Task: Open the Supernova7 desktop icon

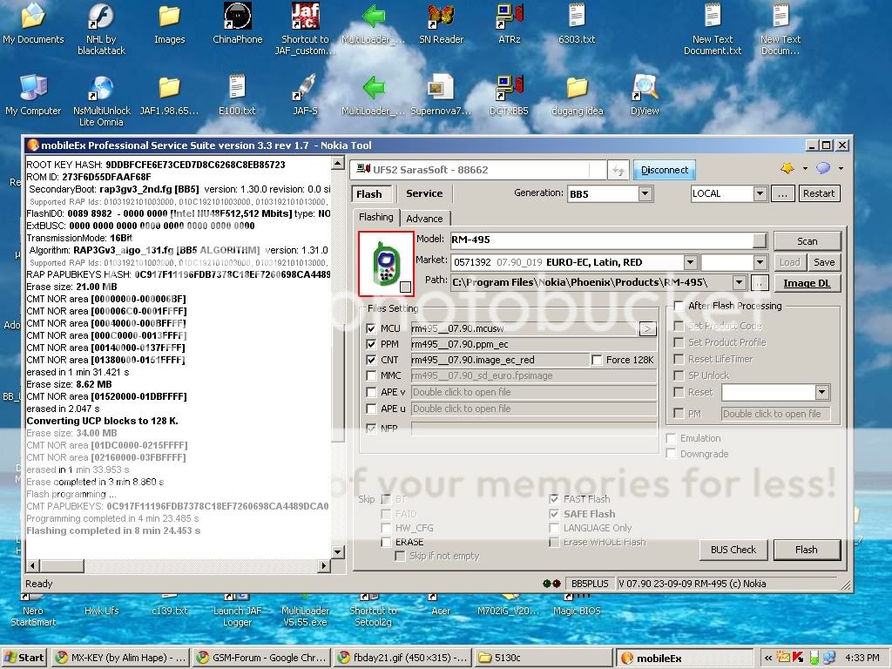Action: (x=441, y=96)
